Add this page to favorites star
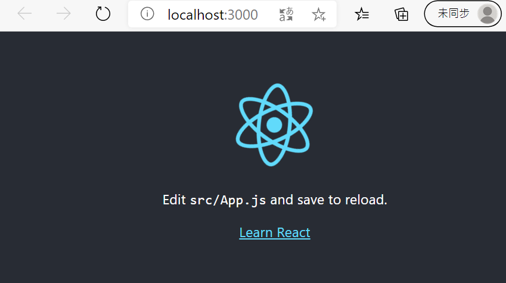Image resolution: width=506 pixels, height=283 pixels. [x=319, y=14]
